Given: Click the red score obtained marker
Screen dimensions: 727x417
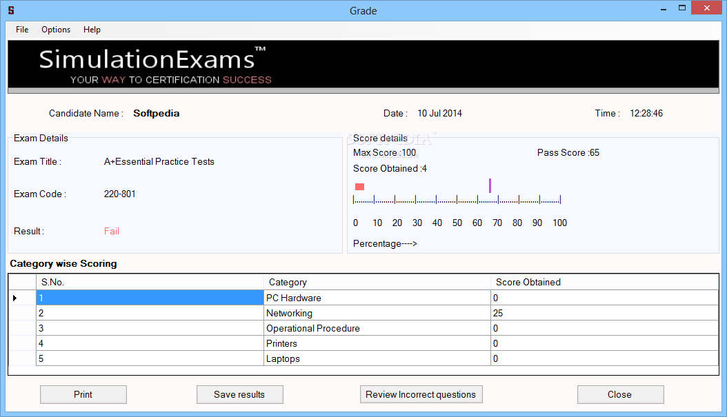Looking at the screenshot, I should [359, 187].
